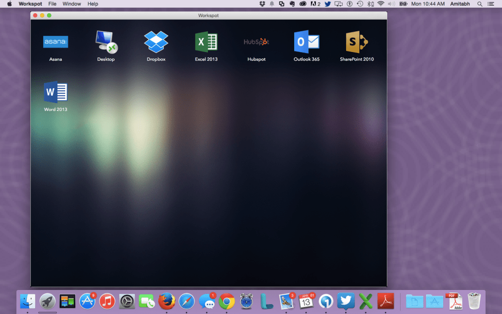Open Dropbox from the Workspot window
The image size is (502, 314).
click(x=156, y=42)
